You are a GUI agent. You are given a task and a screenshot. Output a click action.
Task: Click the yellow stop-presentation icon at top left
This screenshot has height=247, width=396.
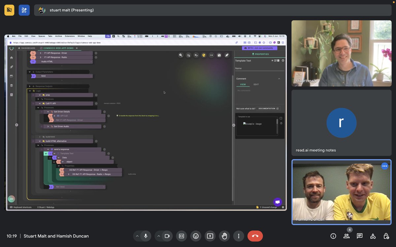9,10
